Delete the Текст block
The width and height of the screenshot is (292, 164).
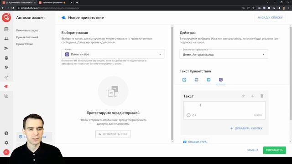[261, 96]
